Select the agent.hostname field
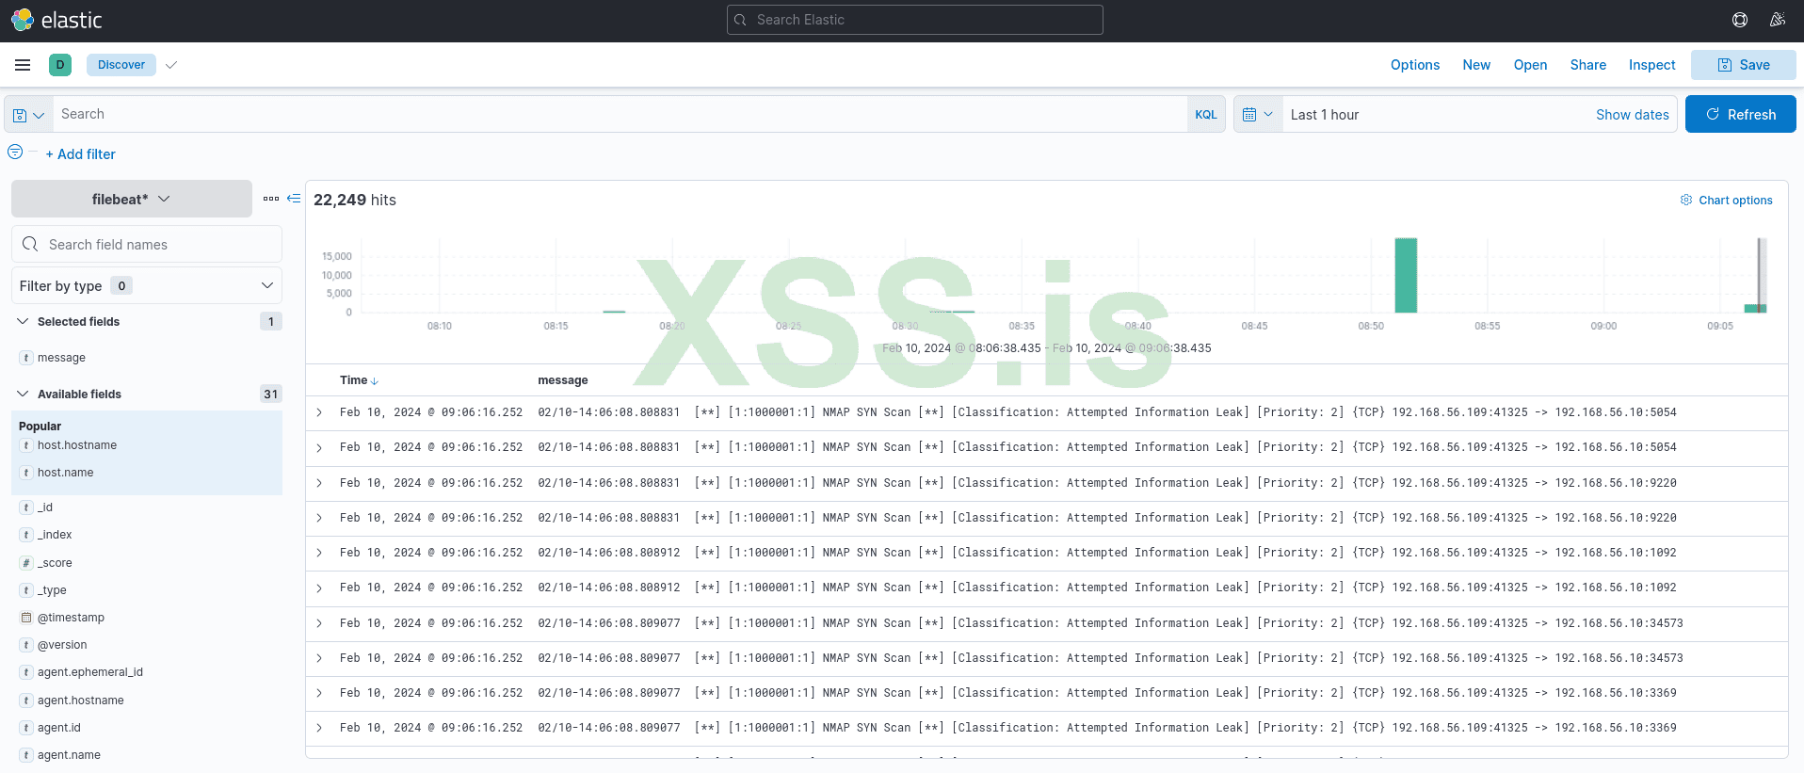1804x773 pixels. [x=81, y=701]
